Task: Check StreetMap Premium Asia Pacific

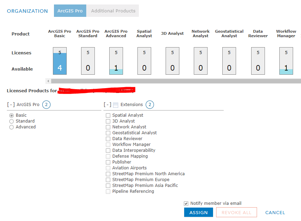Action: [108, 186]
